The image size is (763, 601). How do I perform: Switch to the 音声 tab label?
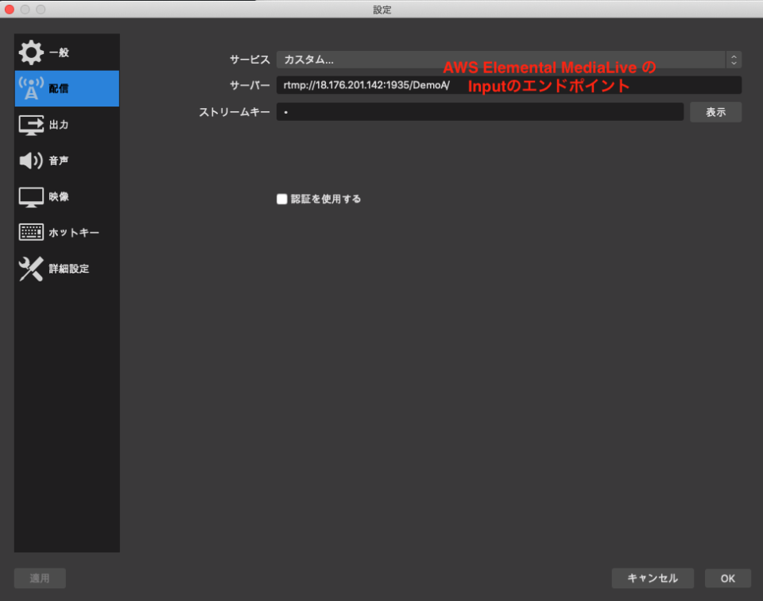pyautogui.click(x=59, y=161)
